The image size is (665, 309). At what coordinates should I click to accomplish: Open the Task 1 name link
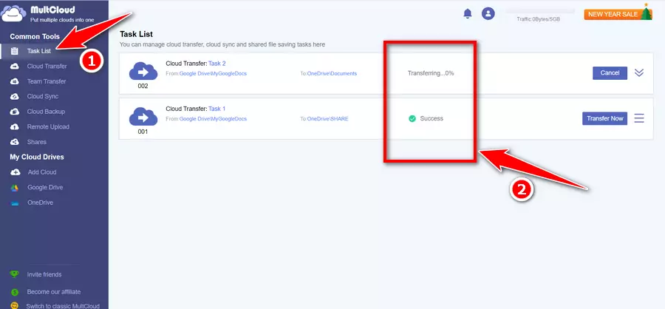pyautogui.click(x=216, y=109)
